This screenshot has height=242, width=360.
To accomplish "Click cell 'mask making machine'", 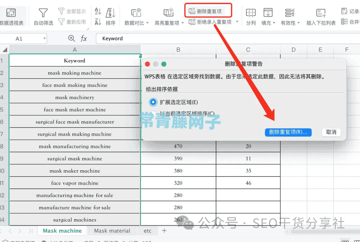I will click(75, 73).
